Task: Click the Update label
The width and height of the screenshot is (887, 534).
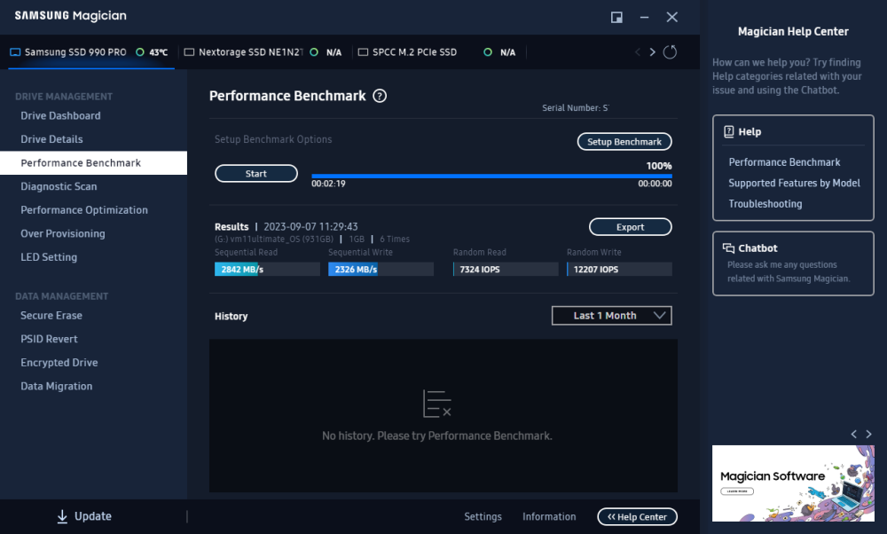Action: click(93, 516)
